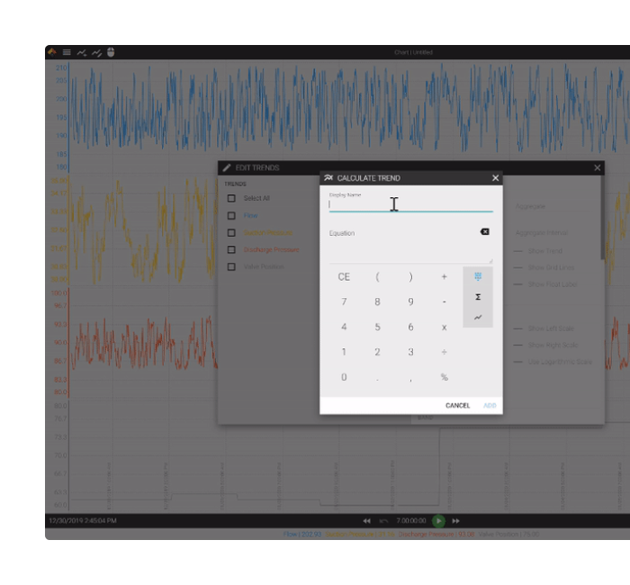Image resolution: width=630 pixels, height=585 pixels.
Task: Close the Calculate Trend dialog
Action: 495,178
